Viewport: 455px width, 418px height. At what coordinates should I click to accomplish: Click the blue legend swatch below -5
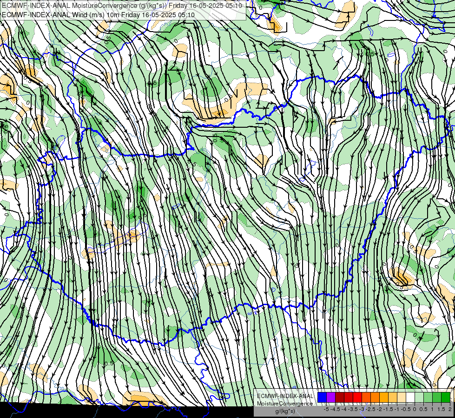[x=322, y=398]
